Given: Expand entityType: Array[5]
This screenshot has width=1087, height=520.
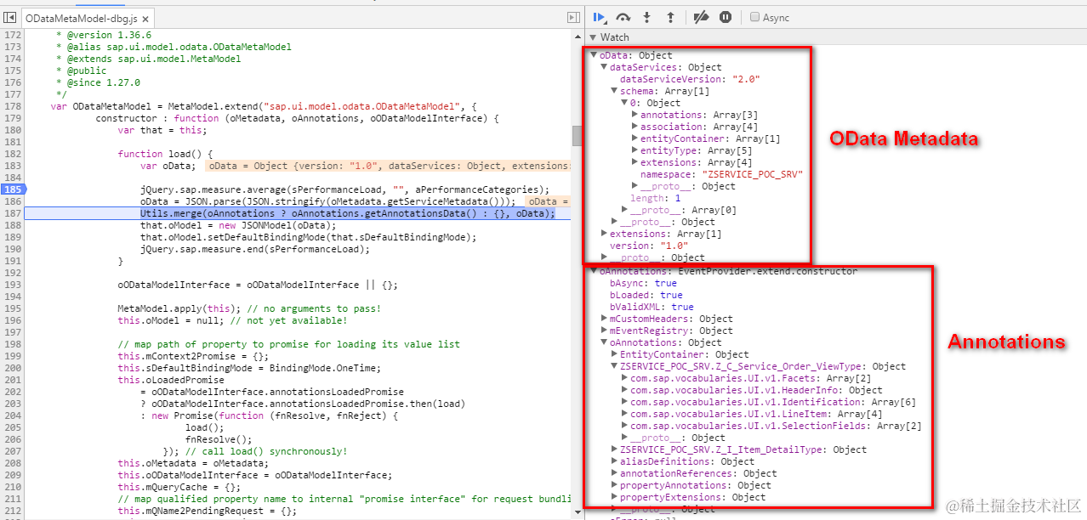Looking at the screenshot, I should (635, 150).
